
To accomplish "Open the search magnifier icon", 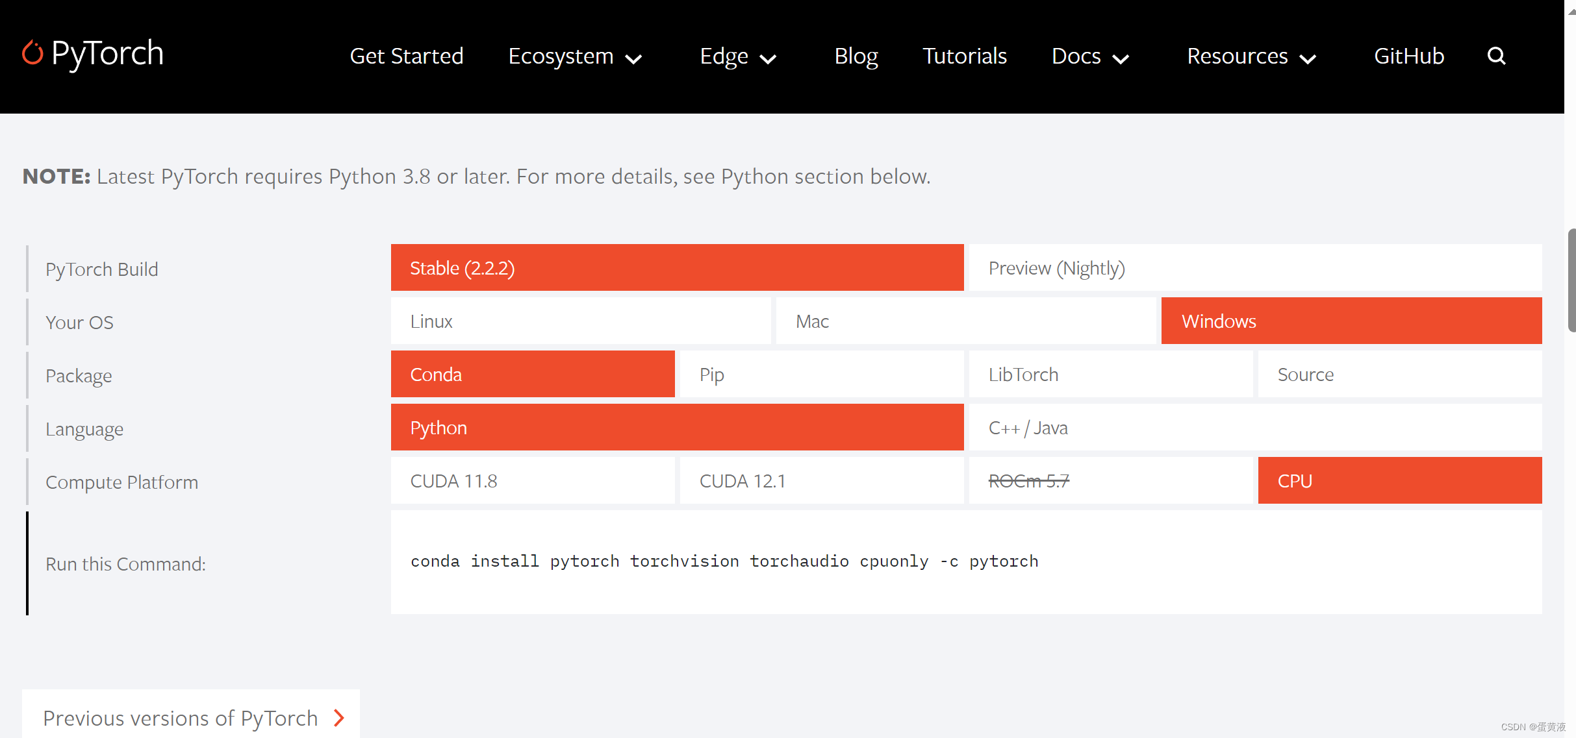I will click(x=1496, y=56).
